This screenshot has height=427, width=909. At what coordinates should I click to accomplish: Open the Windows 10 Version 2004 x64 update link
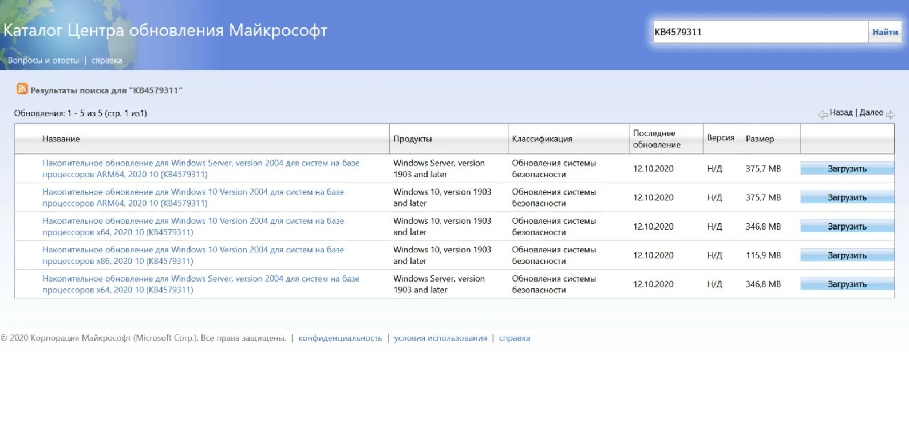click(x=193, y=226)
